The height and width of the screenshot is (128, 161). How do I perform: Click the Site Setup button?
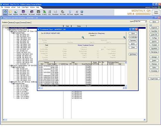(154, 52)
